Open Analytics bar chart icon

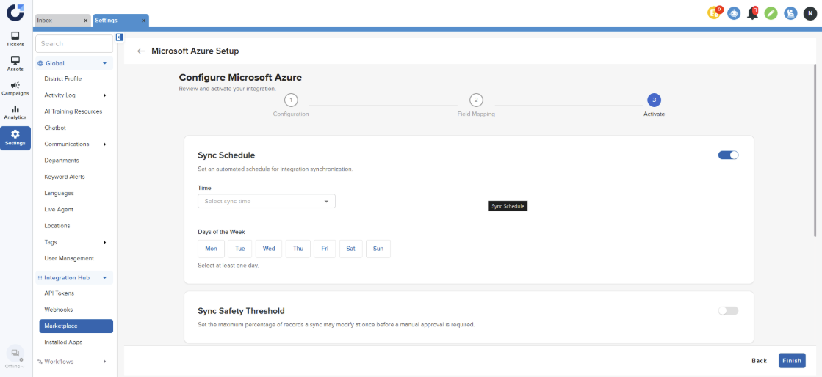coord(15,112)
